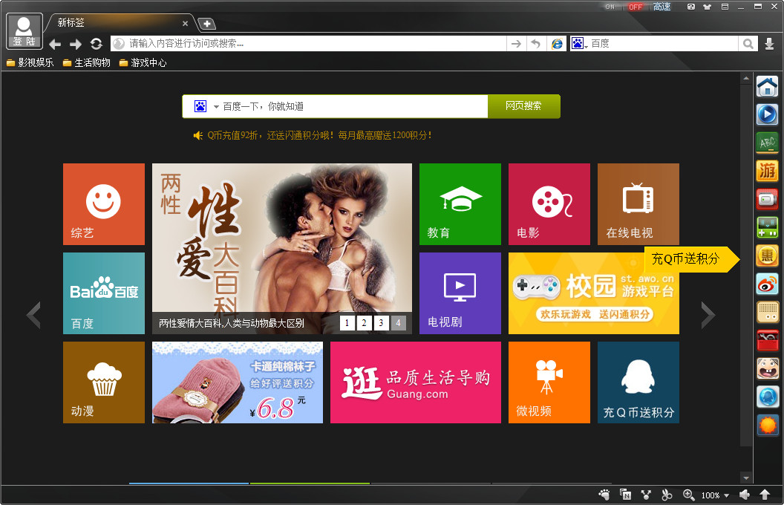This screenshot has height=505, width=784.
Task: Open the orange 游 games sidebar icon
Action: pyautogui.click(x=767, y=171)
